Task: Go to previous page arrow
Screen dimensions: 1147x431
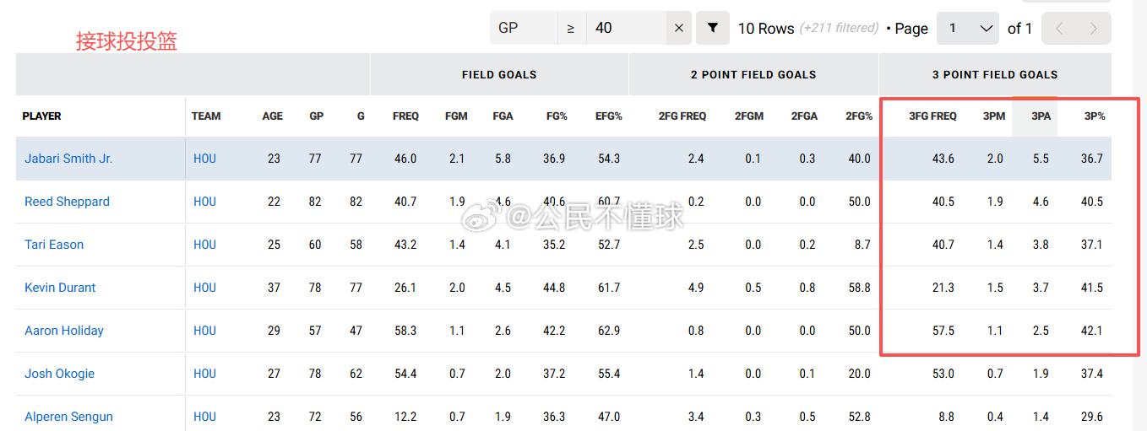Action: coord(1060,28)
